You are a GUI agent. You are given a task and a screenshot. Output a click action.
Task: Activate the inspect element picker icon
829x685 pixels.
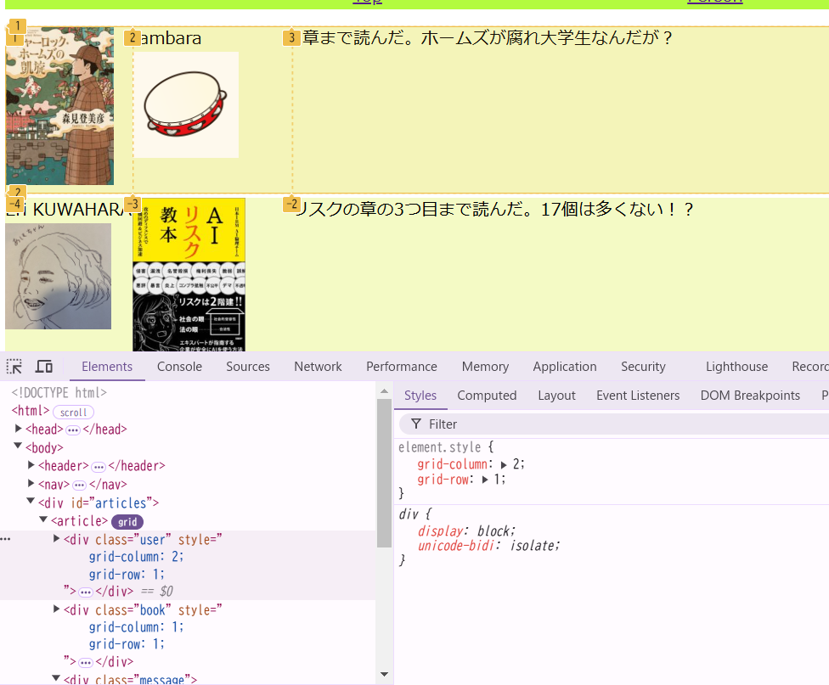click(14, 367)
